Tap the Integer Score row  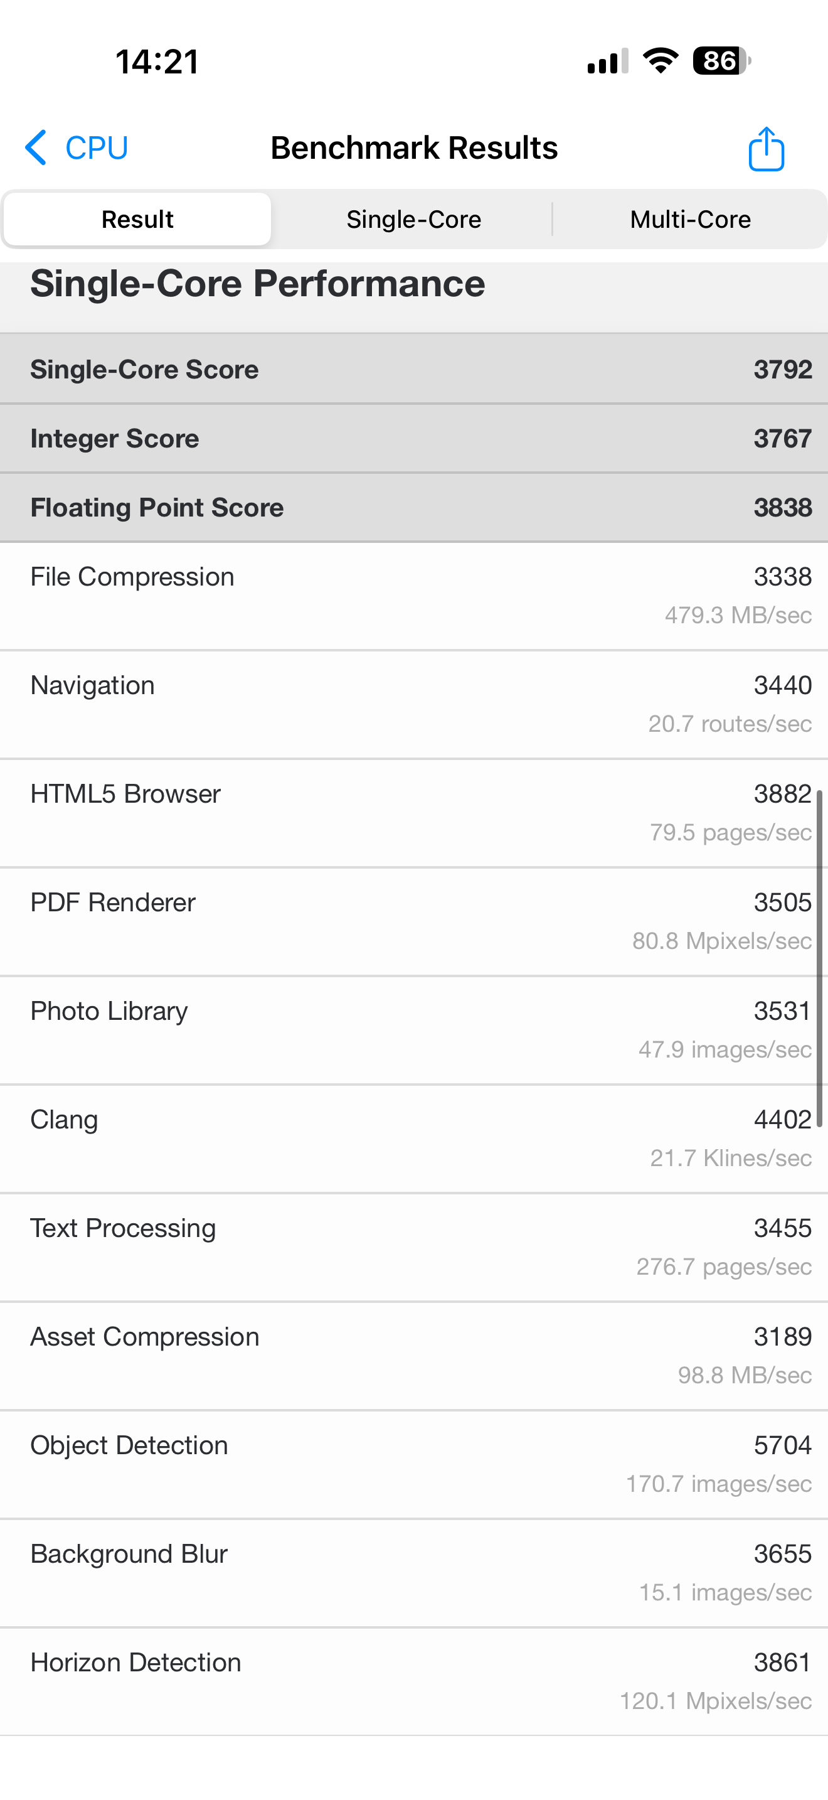click(414, 438)
